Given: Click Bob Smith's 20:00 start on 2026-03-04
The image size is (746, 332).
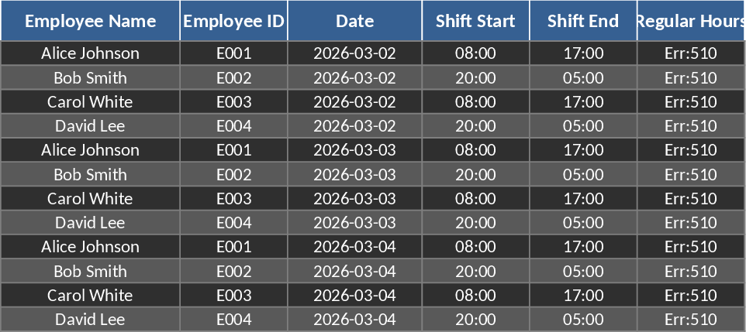Looking at the screenshot, I should [475, 271].
